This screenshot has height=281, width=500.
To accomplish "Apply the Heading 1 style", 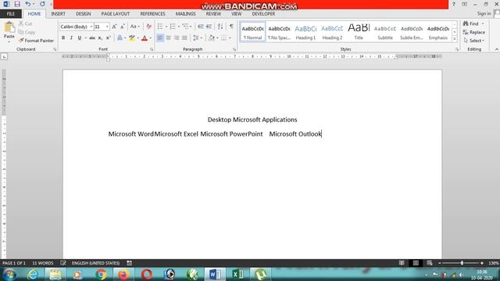I will [x=305, y=32].
